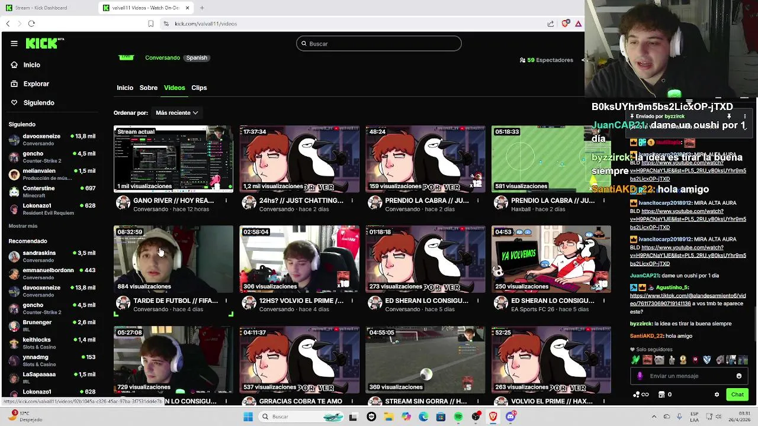Click keithlocks in the Recomendado list
The height and width of the screenshot is (426, 758).
click(52, 343)
